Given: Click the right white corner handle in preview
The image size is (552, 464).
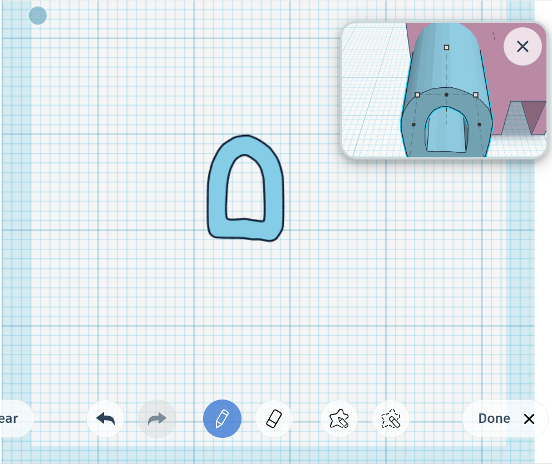Looking at the screenshot, I should tap(476, 95).
